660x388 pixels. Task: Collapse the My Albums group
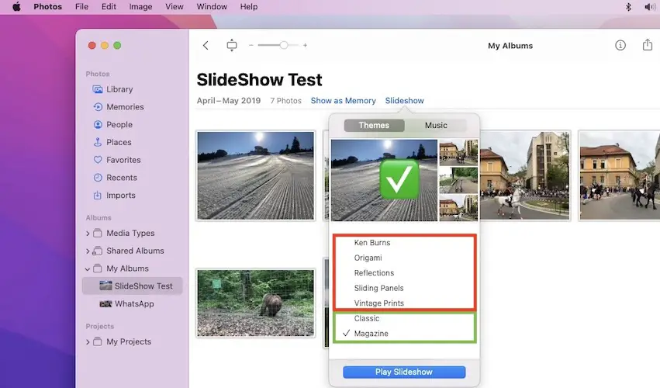88,269
